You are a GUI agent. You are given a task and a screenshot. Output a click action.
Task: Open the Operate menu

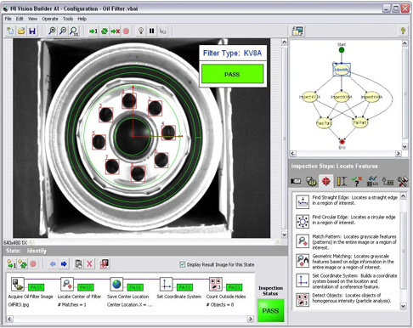click(x=50, y=19)
